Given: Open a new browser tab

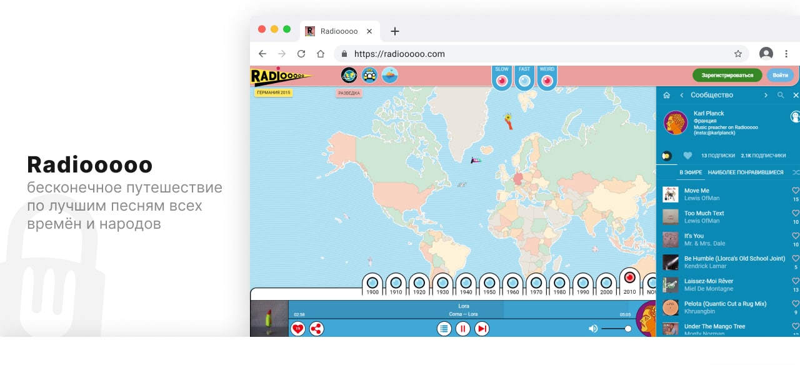Looking at the screenshot, I should click(394, 31).
